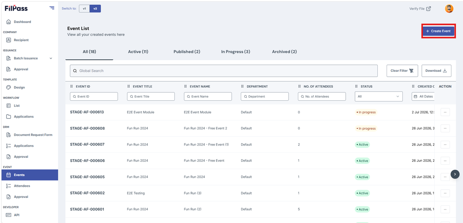The image size is (463, 223).
Task: Open the user profile avatar
Action: 449,8
